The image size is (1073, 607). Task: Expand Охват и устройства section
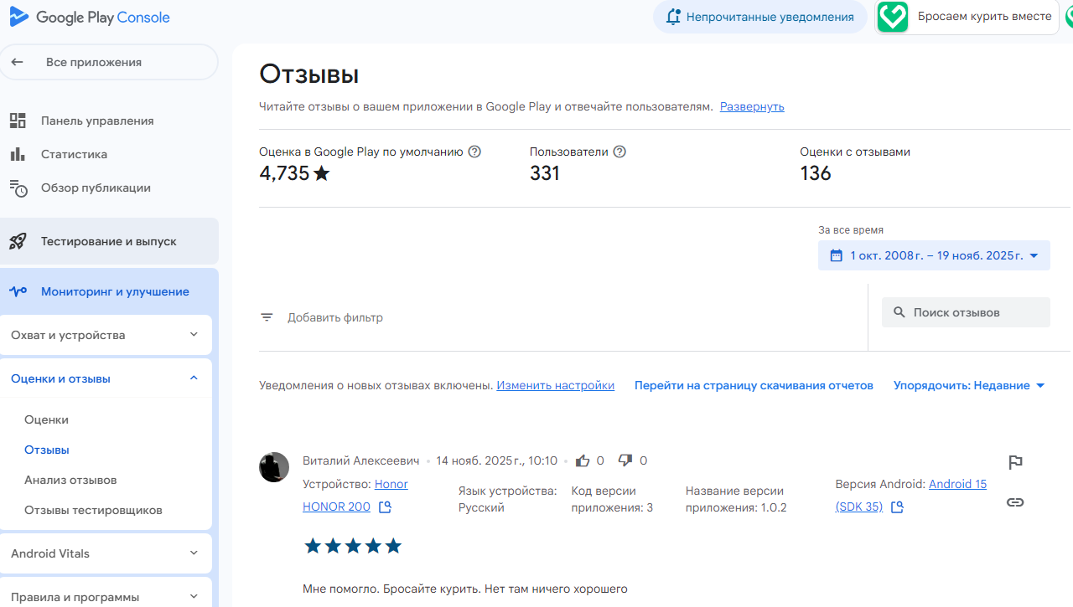106,335
